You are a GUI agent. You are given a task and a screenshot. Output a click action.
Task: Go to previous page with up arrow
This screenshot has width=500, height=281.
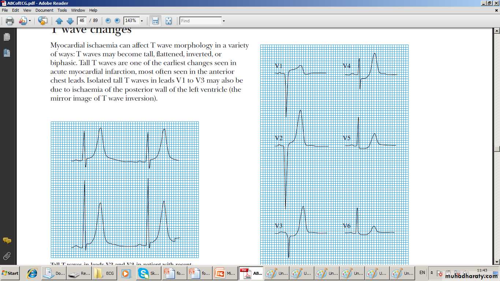[59, 21]
